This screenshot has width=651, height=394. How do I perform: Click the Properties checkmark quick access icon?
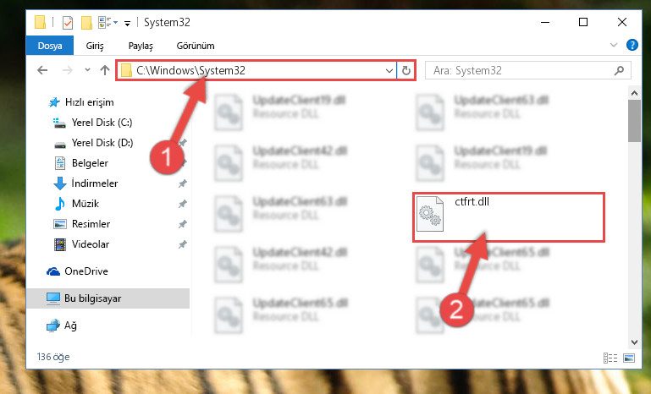[68, 22]
